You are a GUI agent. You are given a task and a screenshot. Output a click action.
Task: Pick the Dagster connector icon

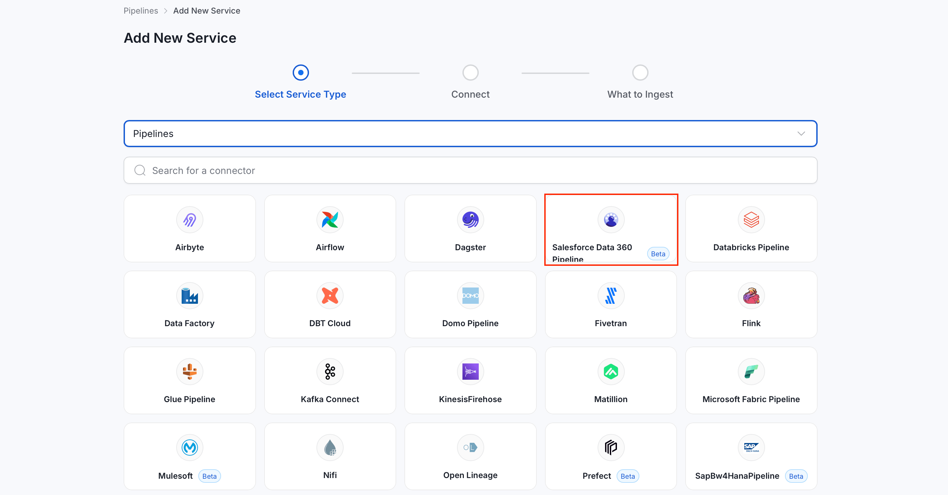coord(470,220)
